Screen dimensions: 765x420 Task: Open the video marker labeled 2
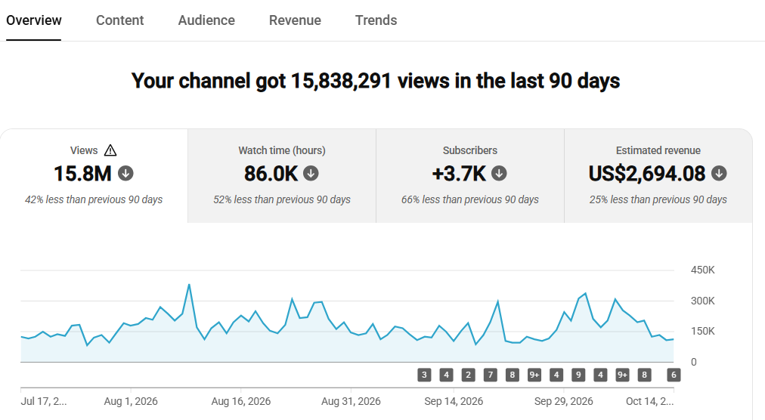click(468, 375)
